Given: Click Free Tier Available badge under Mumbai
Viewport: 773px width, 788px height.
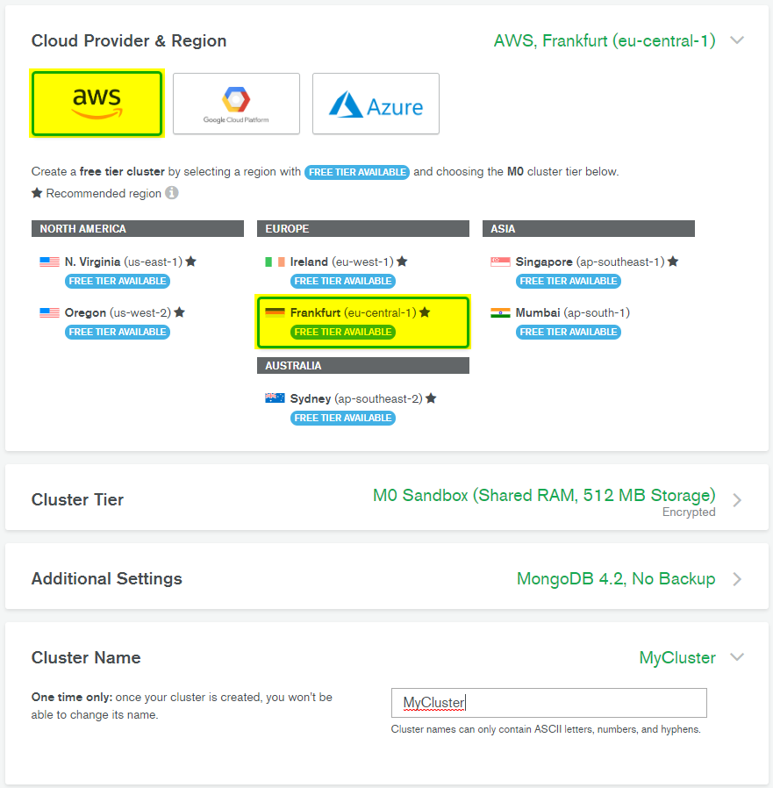Looking at the screenshot, I should [569, 332].
